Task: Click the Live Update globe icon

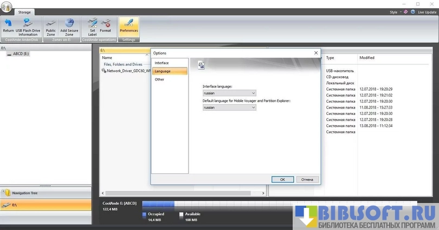Action: 414,12
